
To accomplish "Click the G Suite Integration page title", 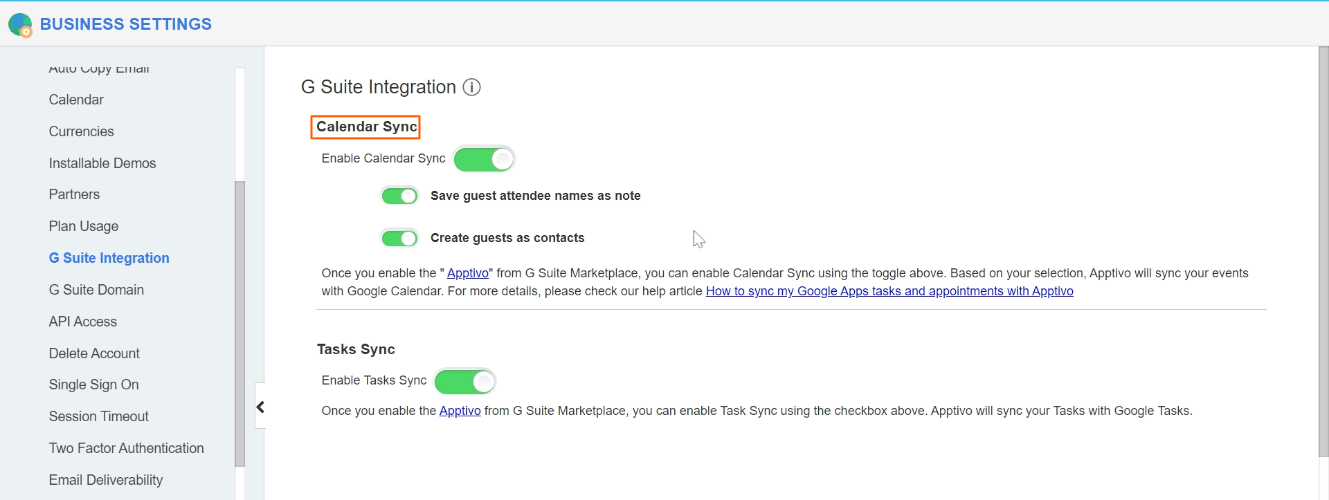I will pyautogui.click(x=379, y=87).
